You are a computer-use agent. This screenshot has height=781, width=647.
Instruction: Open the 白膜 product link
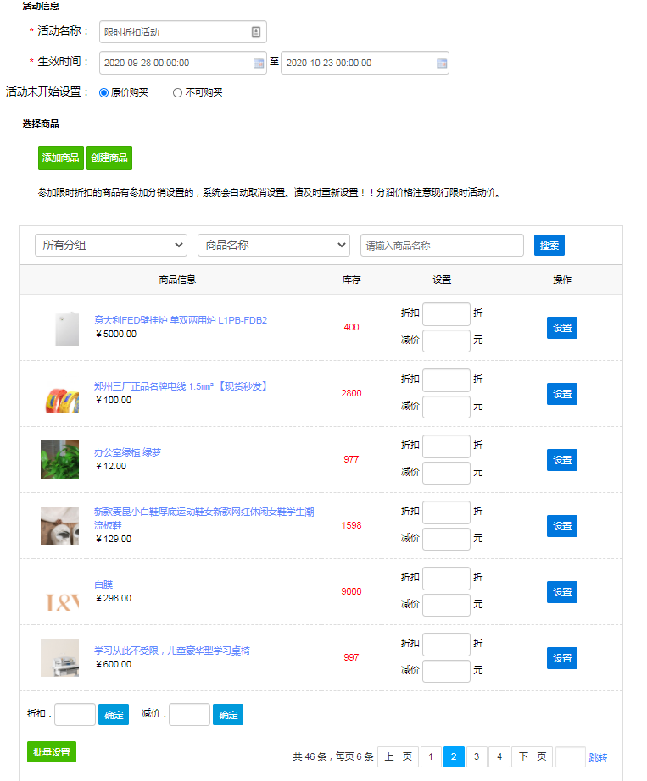click(103, 584)
